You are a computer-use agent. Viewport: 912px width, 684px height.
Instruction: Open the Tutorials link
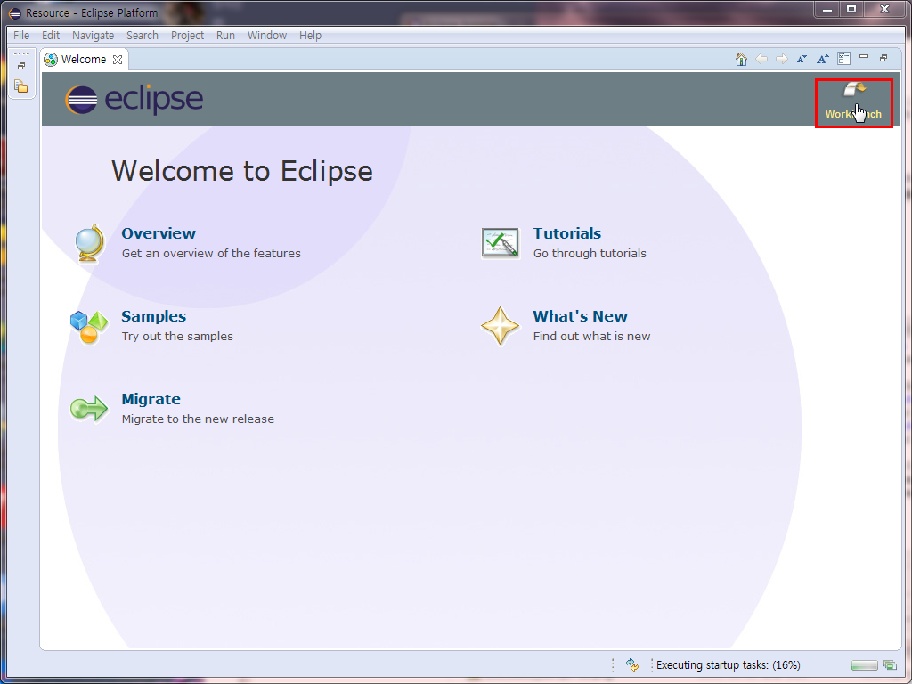click(566, 233)
